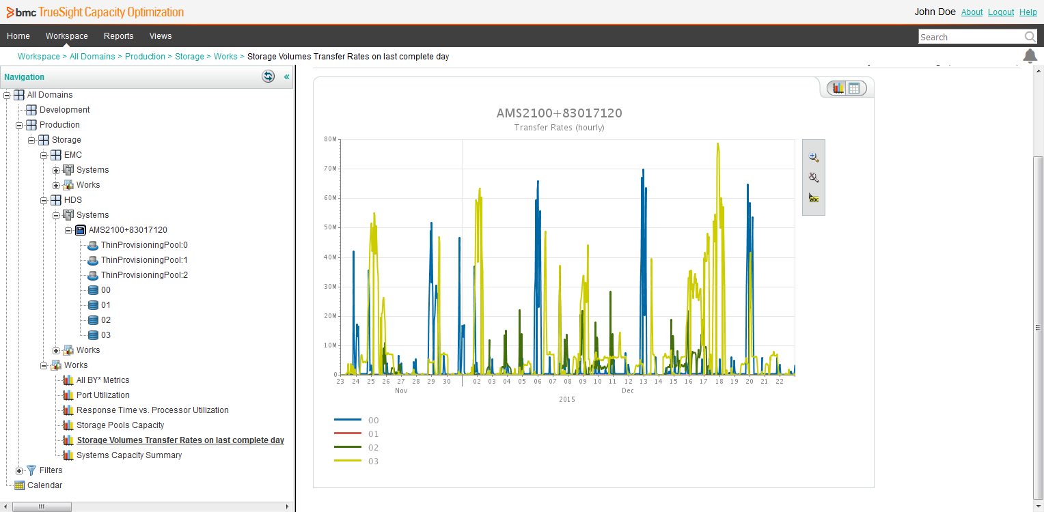1044x512 pixels.
Task: Open the Reports menu
Action: coord(119,36)
